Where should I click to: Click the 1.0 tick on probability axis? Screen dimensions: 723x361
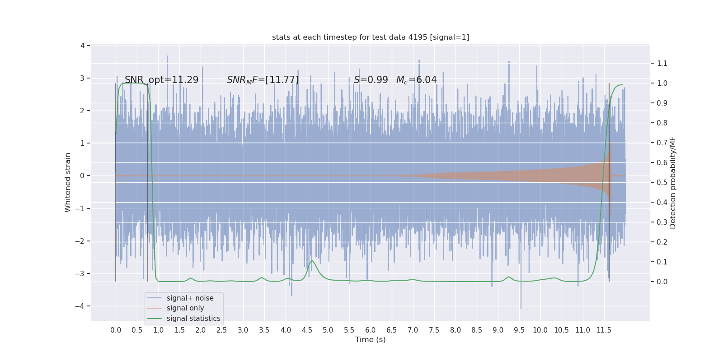point(662,83)
